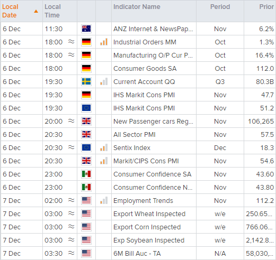Sort by the Indicator Name column header
Screen dimensions: 276x260
pyautogui.click(x=137, y=7)
